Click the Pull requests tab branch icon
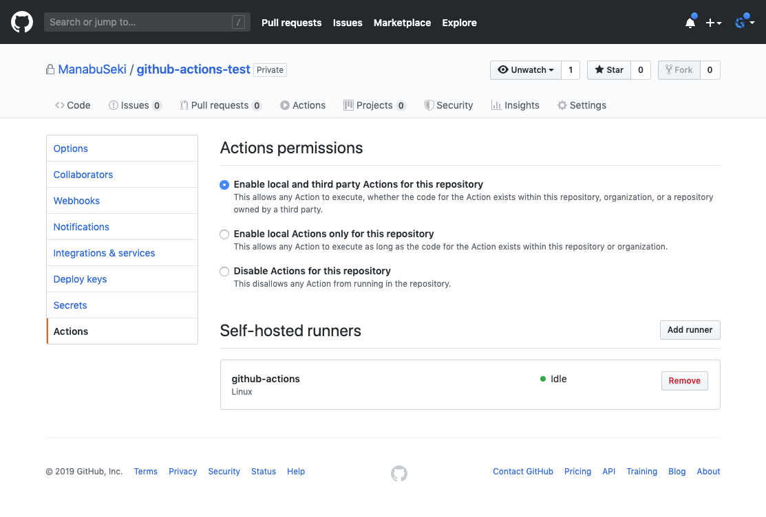 point(184,105)
